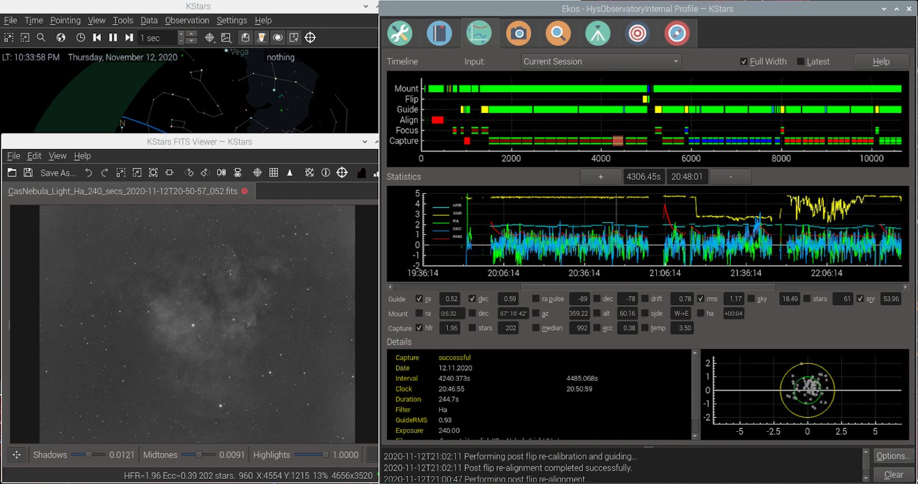Click the floppy disk save icon in FITS Viewer
Screen dimensions: 918x484
tap(28, 173)
